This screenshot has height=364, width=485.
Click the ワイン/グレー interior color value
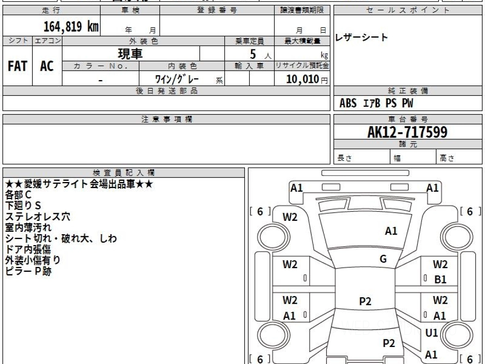[177, 79]
